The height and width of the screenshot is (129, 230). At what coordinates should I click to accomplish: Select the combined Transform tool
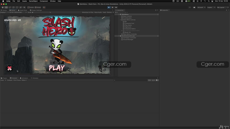pyautogui.click(x=21, y=7)
